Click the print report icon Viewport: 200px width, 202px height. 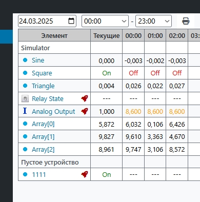pyautogui.click(x=186, y=21)
